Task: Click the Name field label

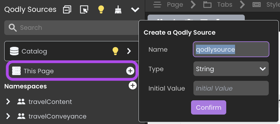Action: (x=158, y=50)
